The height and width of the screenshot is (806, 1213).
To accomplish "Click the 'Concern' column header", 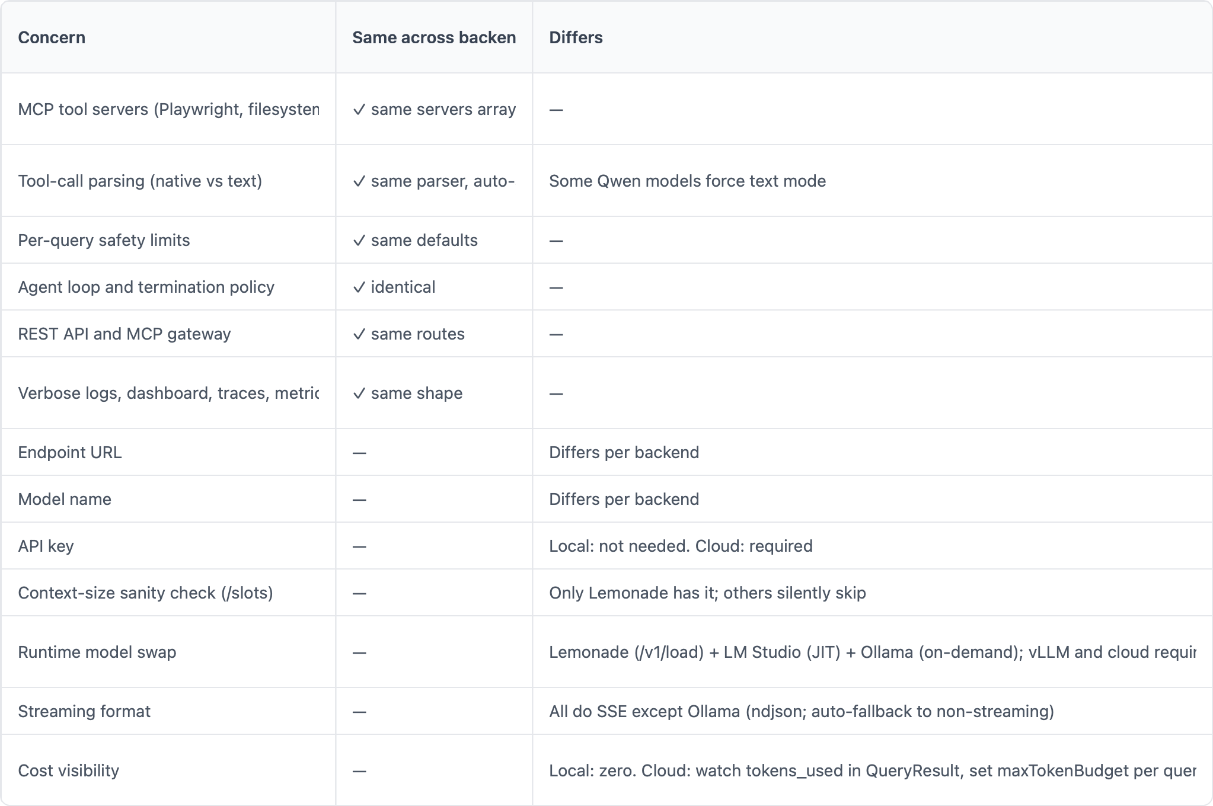I will click(x=52, y=37).
